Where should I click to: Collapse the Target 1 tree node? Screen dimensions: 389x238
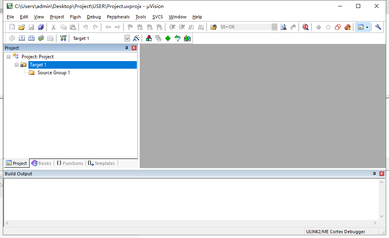pos(16,65)
